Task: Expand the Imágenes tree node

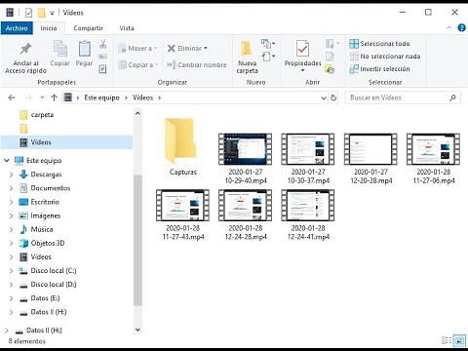Action: pyautogui.click(x=11, y=215)
